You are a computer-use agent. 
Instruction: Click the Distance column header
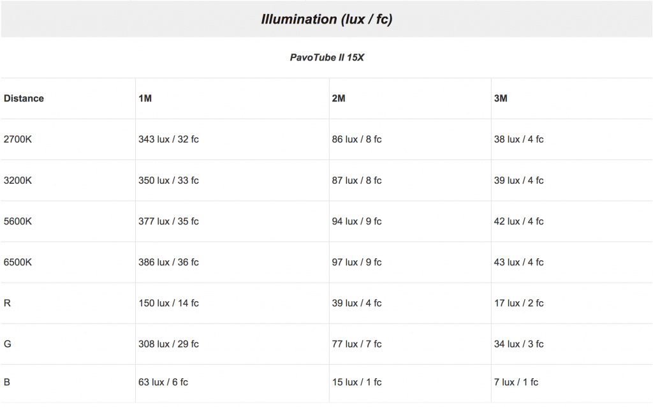tap(24, 98)
